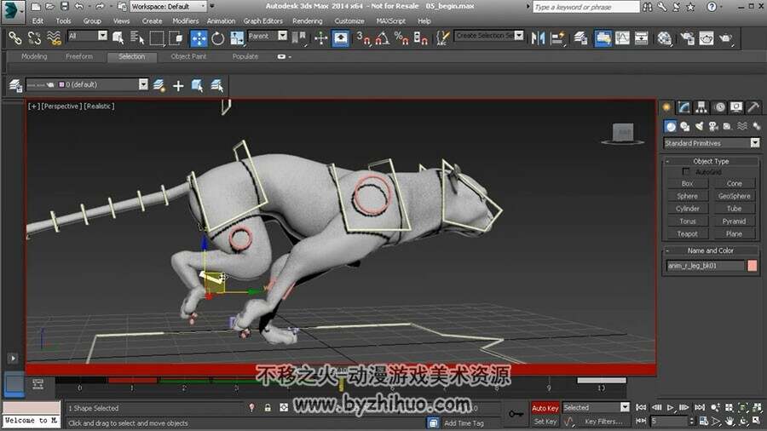Open the Modifiers menu
This screenshot has width=767, height=431.
click(x=186, y=21)
